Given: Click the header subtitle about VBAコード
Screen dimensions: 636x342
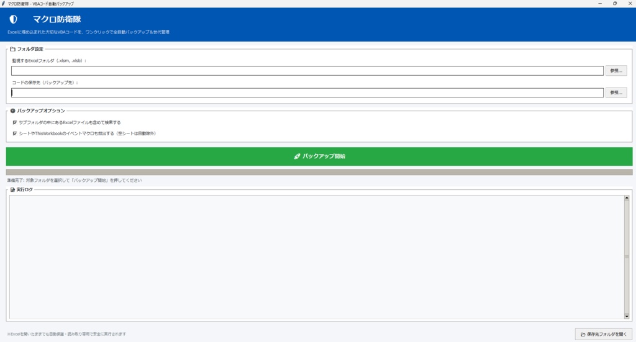Looking at the screenshot, I should 88,32.
